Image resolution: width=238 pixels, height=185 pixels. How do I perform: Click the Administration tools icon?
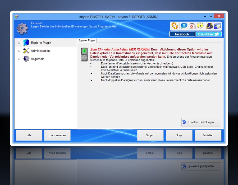(x=26, y=51)
